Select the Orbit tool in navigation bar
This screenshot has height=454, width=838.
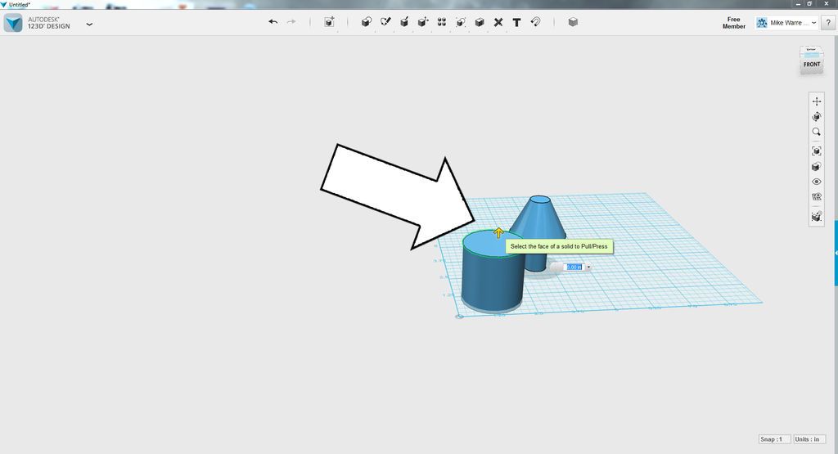[816, 116]
